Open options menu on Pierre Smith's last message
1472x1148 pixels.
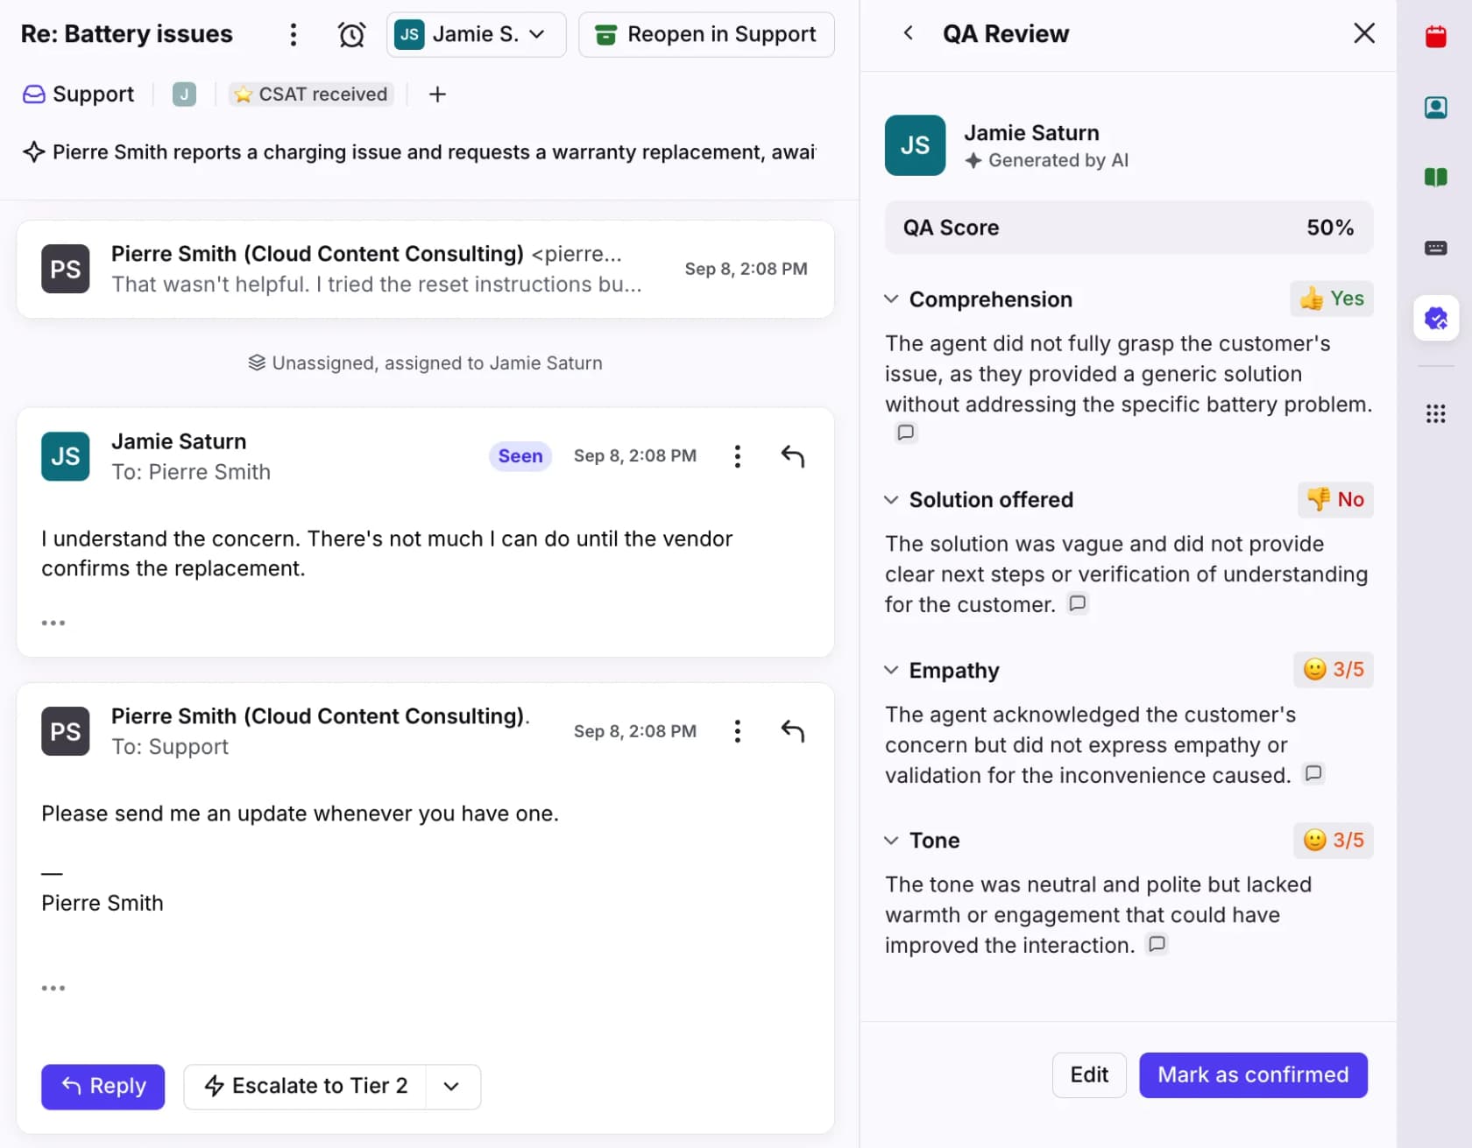pos(737,731)
